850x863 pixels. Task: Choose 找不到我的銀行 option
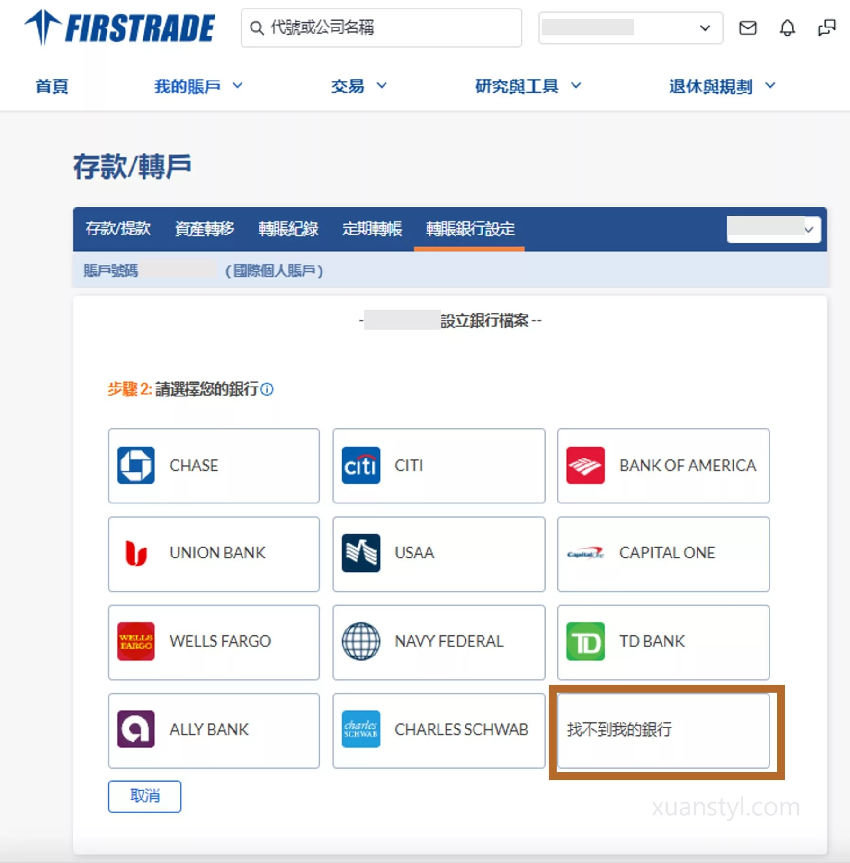(x=663, y=731)
